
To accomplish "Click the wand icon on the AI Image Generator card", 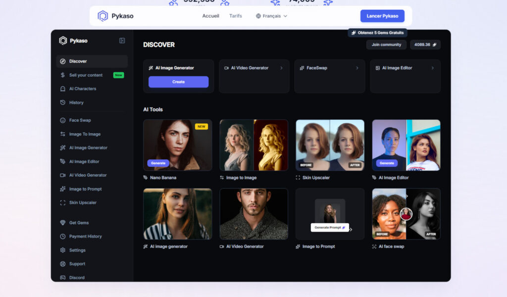I will click(151, 68).
